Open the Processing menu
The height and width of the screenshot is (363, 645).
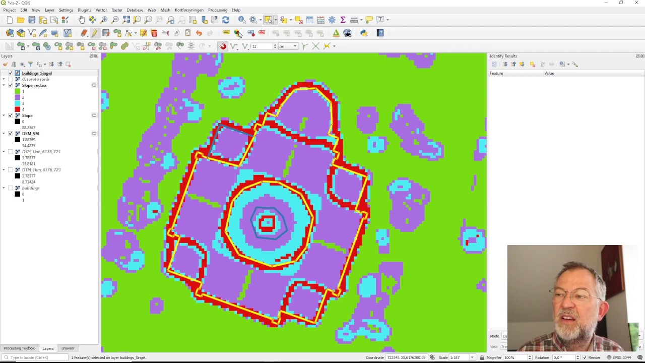pyautogui.click(x=218, y=10)
